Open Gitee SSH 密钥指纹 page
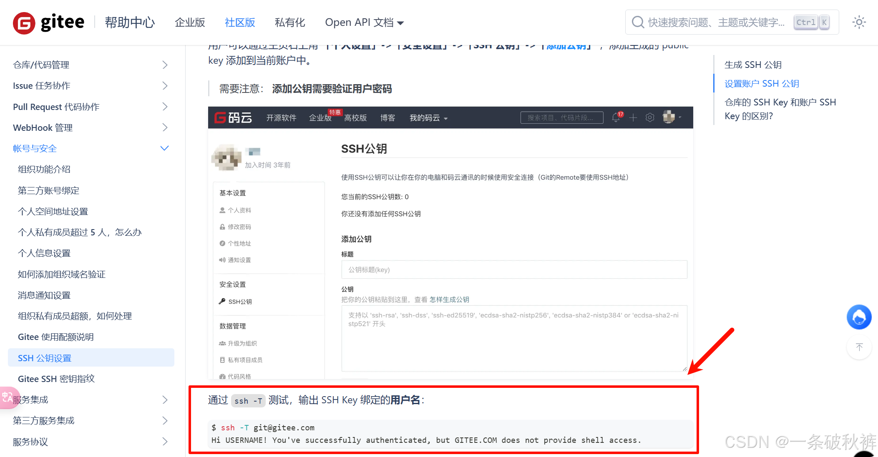 (56, 379)
